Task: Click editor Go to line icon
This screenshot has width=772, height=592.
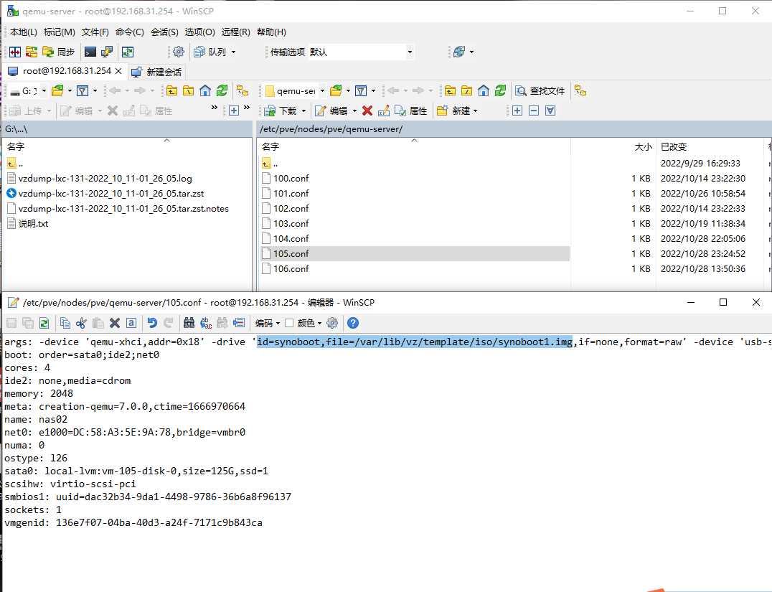Action: [x=239, y=323]
